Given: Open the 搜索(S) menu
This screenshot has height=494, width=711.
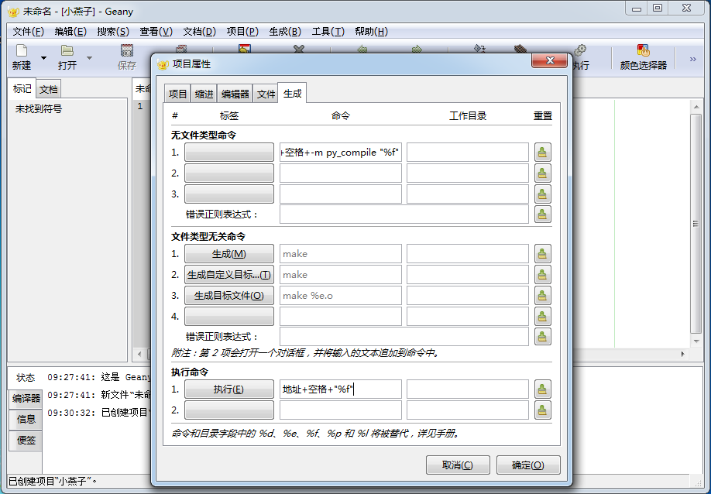Looking at the screenshot, I should [113, 31].
